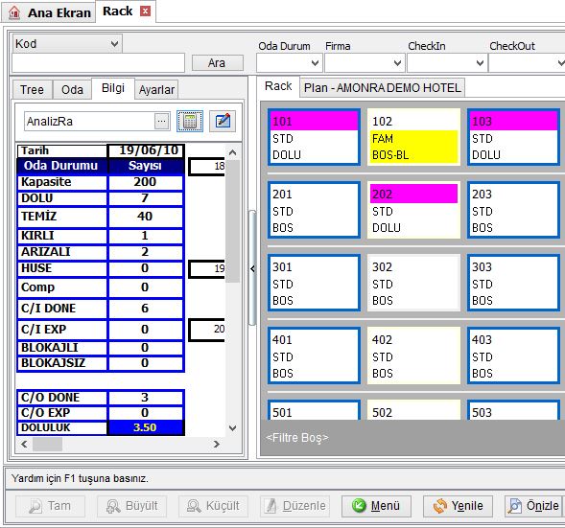This screenshot has height=528, width=565.
Task: Click the TEMİZ row label
Action: [x=62, y=217]
